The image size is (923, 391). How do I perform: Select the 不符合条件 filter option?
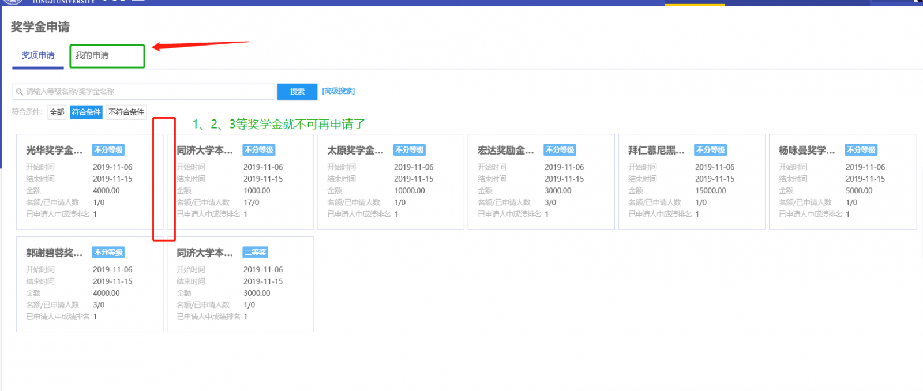pos(126,112)
